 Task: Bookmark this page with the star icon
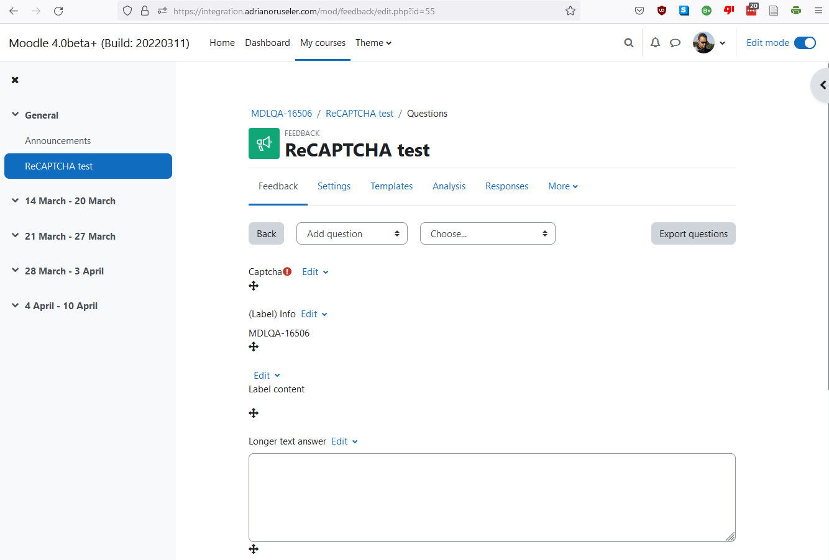click(570, 11)
